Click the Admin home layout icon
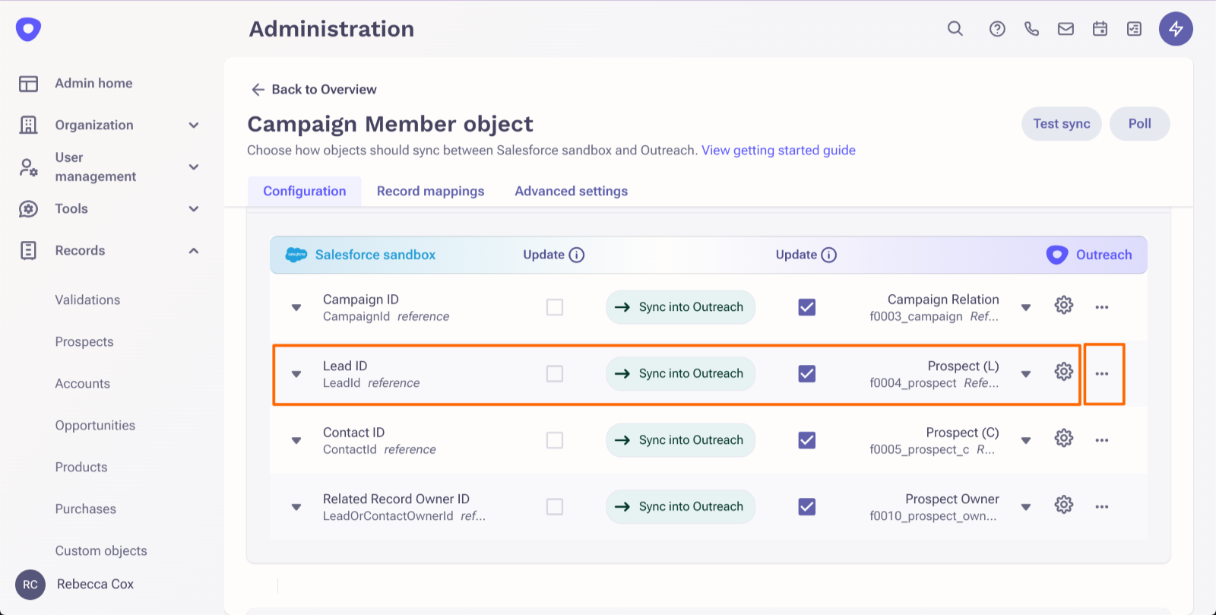The width and height of the screenshot is (1216, 615). click(x=28, y=84)
